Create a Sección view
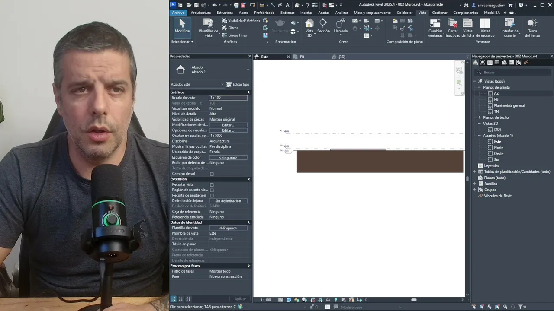This screenshot has height=311, width=554. tap(323, 26)
